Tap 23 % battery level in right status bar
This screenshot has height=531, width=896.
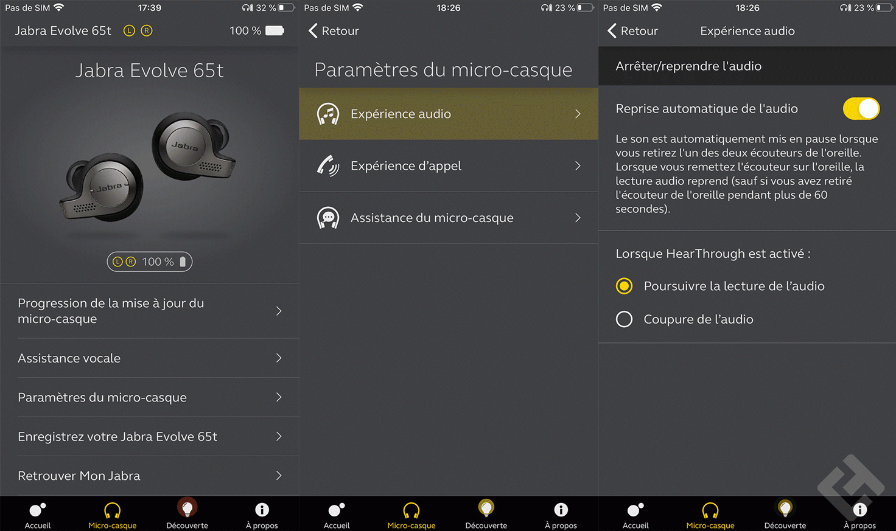(x=864, y=8)
